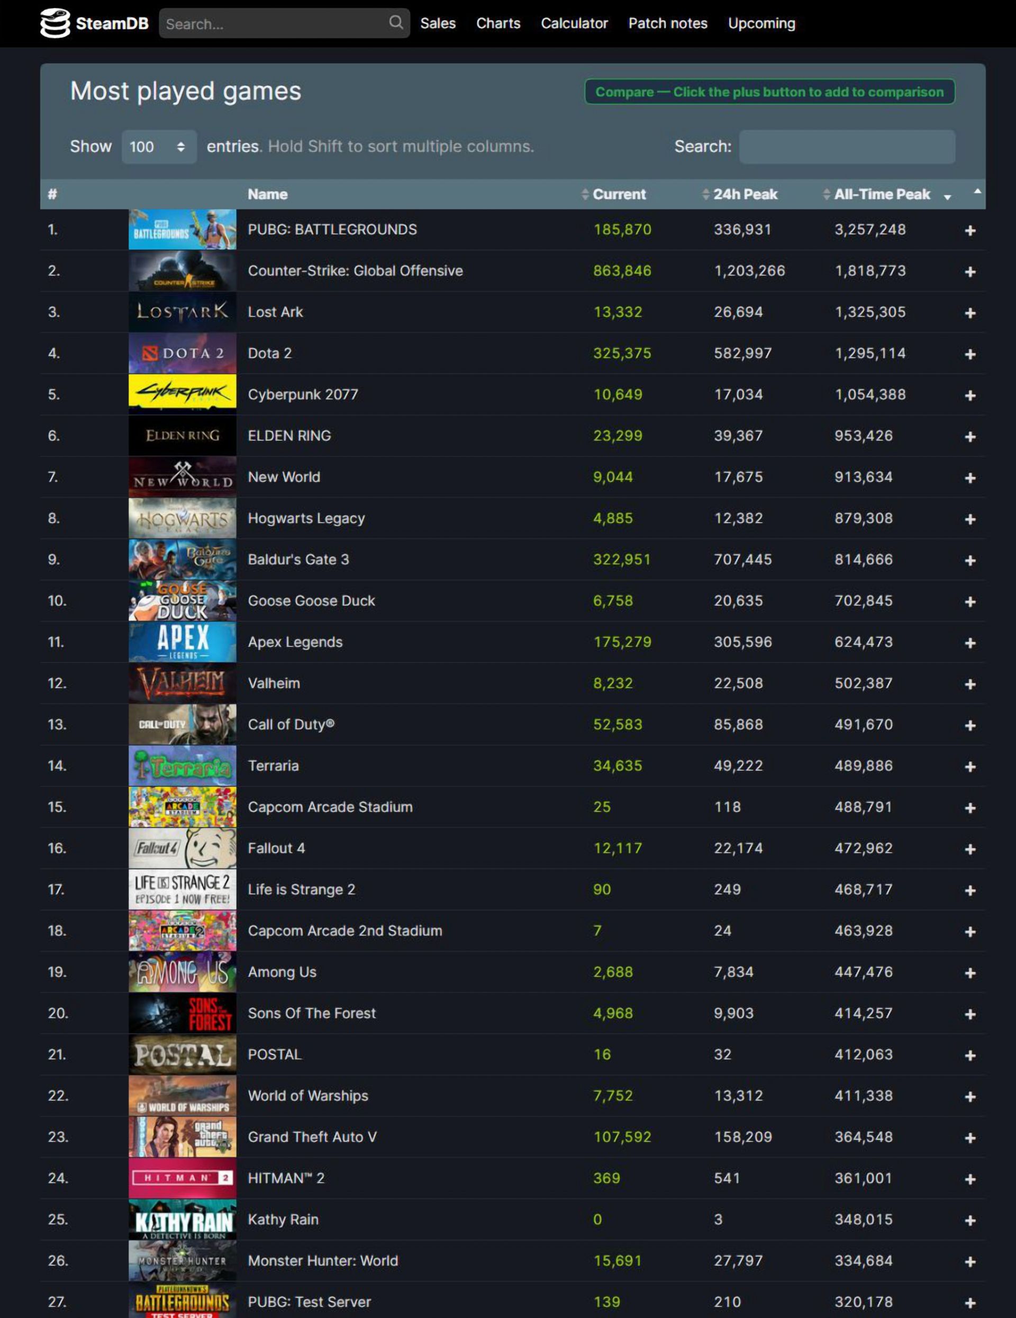Viewport: 1016px width, 1318px height.
Task: Add Counter-Strike: Global Offensive to comparison
Action: click(x=969, y=272)
